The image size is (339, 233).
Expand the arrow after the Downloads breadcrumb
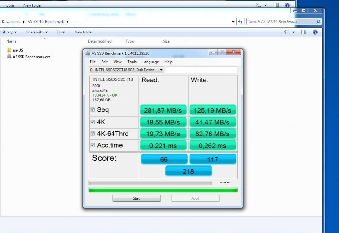pyautogui.click(x=24, y=22)
